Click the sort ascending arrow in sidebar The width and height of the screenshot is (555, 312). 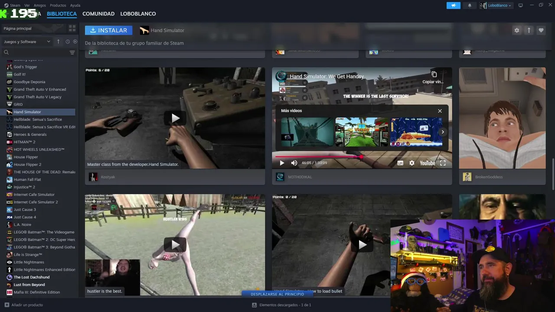(58, 42)
